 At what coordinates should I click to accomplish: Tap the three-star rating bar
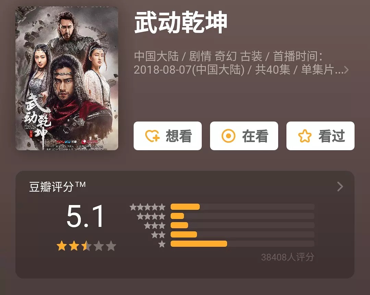pyautogui.click(x=242, y=225)
